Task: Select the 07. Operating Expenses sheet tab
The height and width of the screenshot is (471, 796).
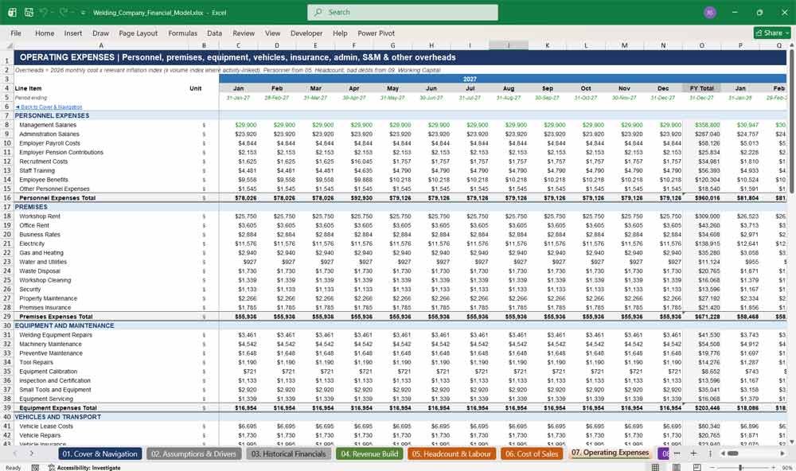Action: click(611, 453)
